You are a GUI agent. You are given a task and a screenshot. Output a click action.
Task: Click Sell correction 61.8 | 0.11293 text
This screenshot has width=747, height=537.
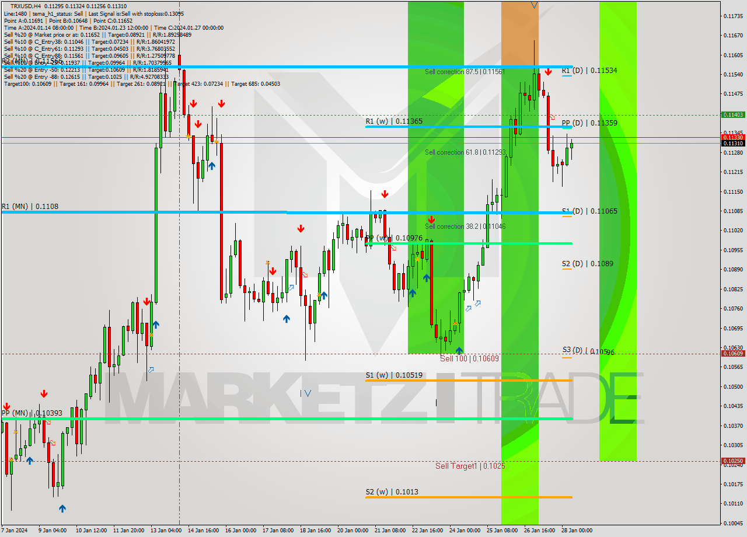[x=465, y=152]
